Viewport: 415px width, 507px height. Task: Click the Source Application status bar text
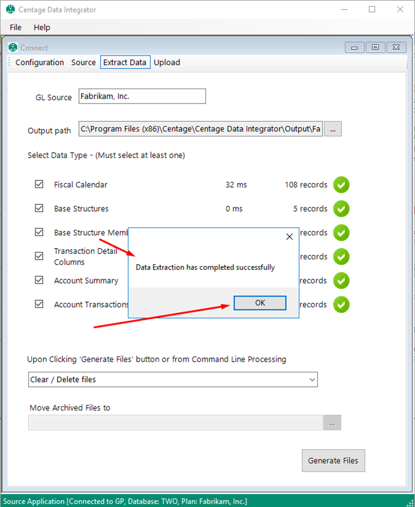(125, 501)
